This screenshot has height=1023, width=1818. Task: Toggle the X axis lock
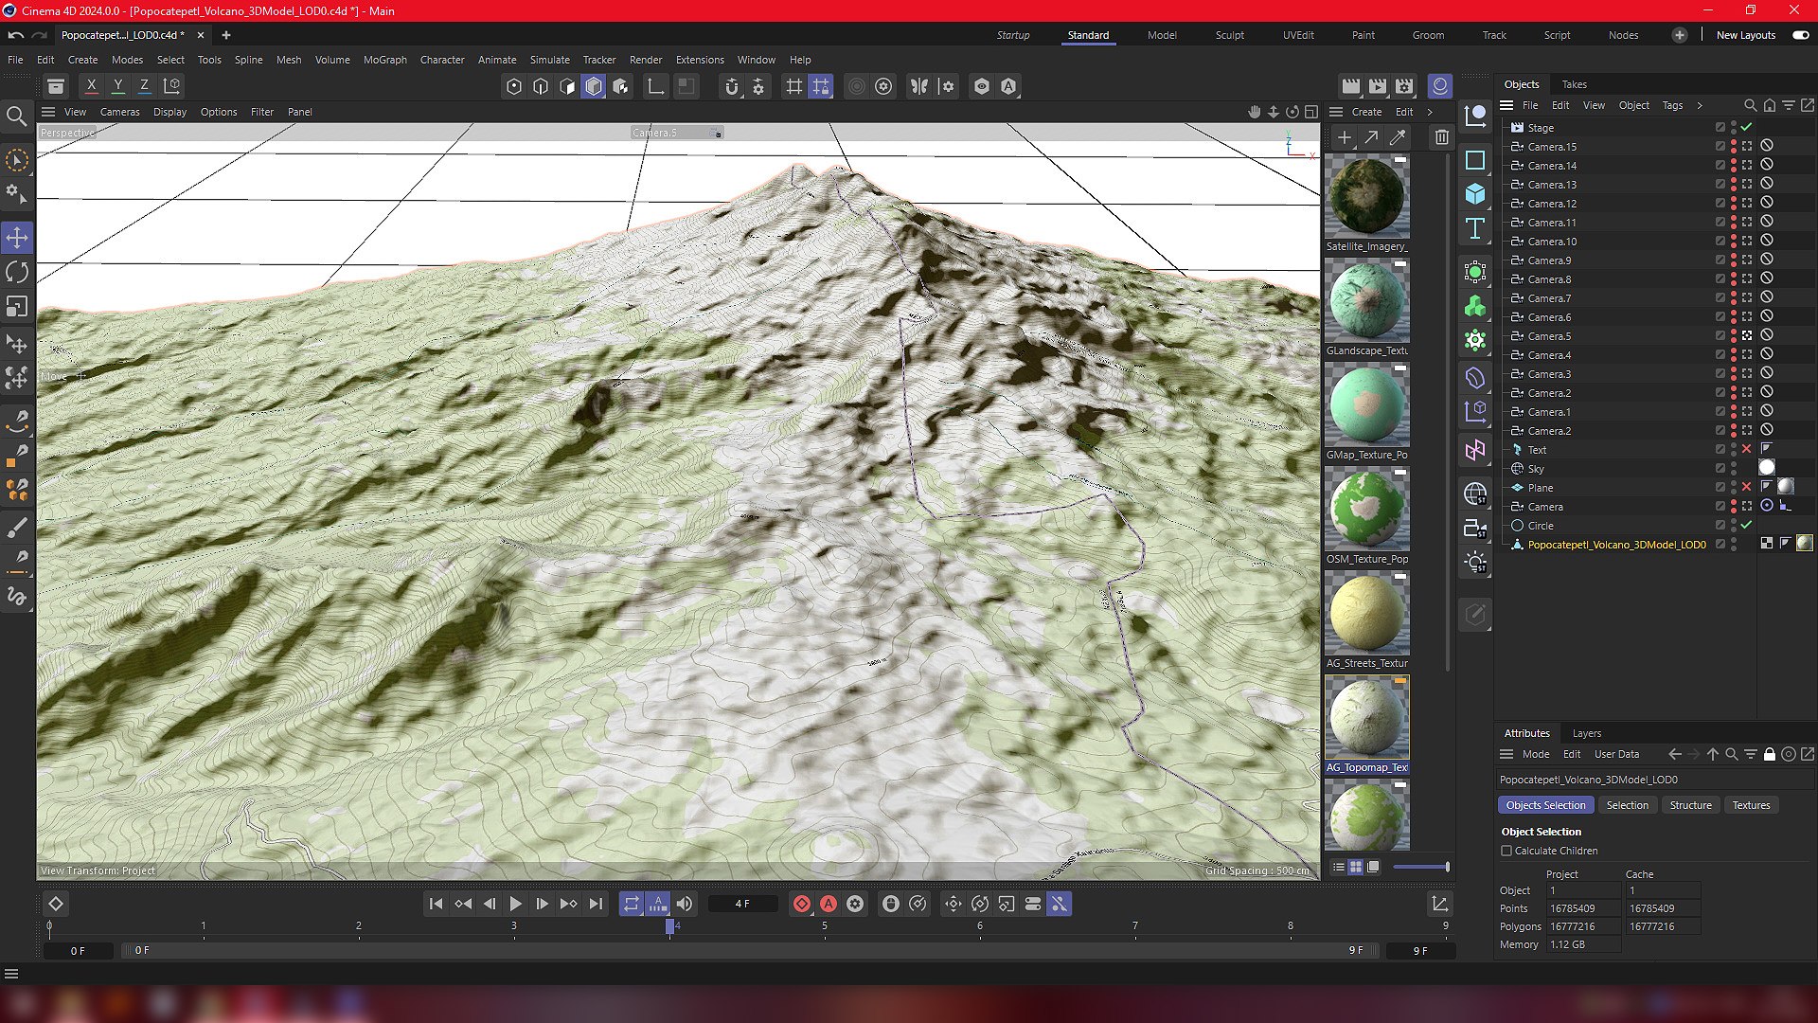tap(92, 86)
